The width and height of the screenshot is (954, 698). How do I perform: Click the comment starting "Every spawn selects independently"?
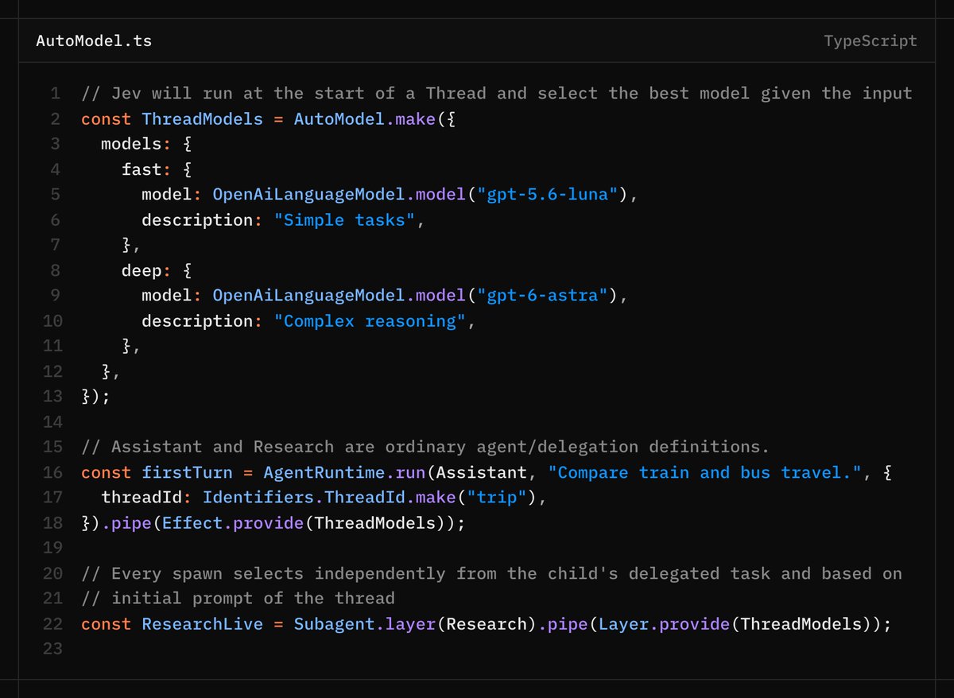[492, 573]
